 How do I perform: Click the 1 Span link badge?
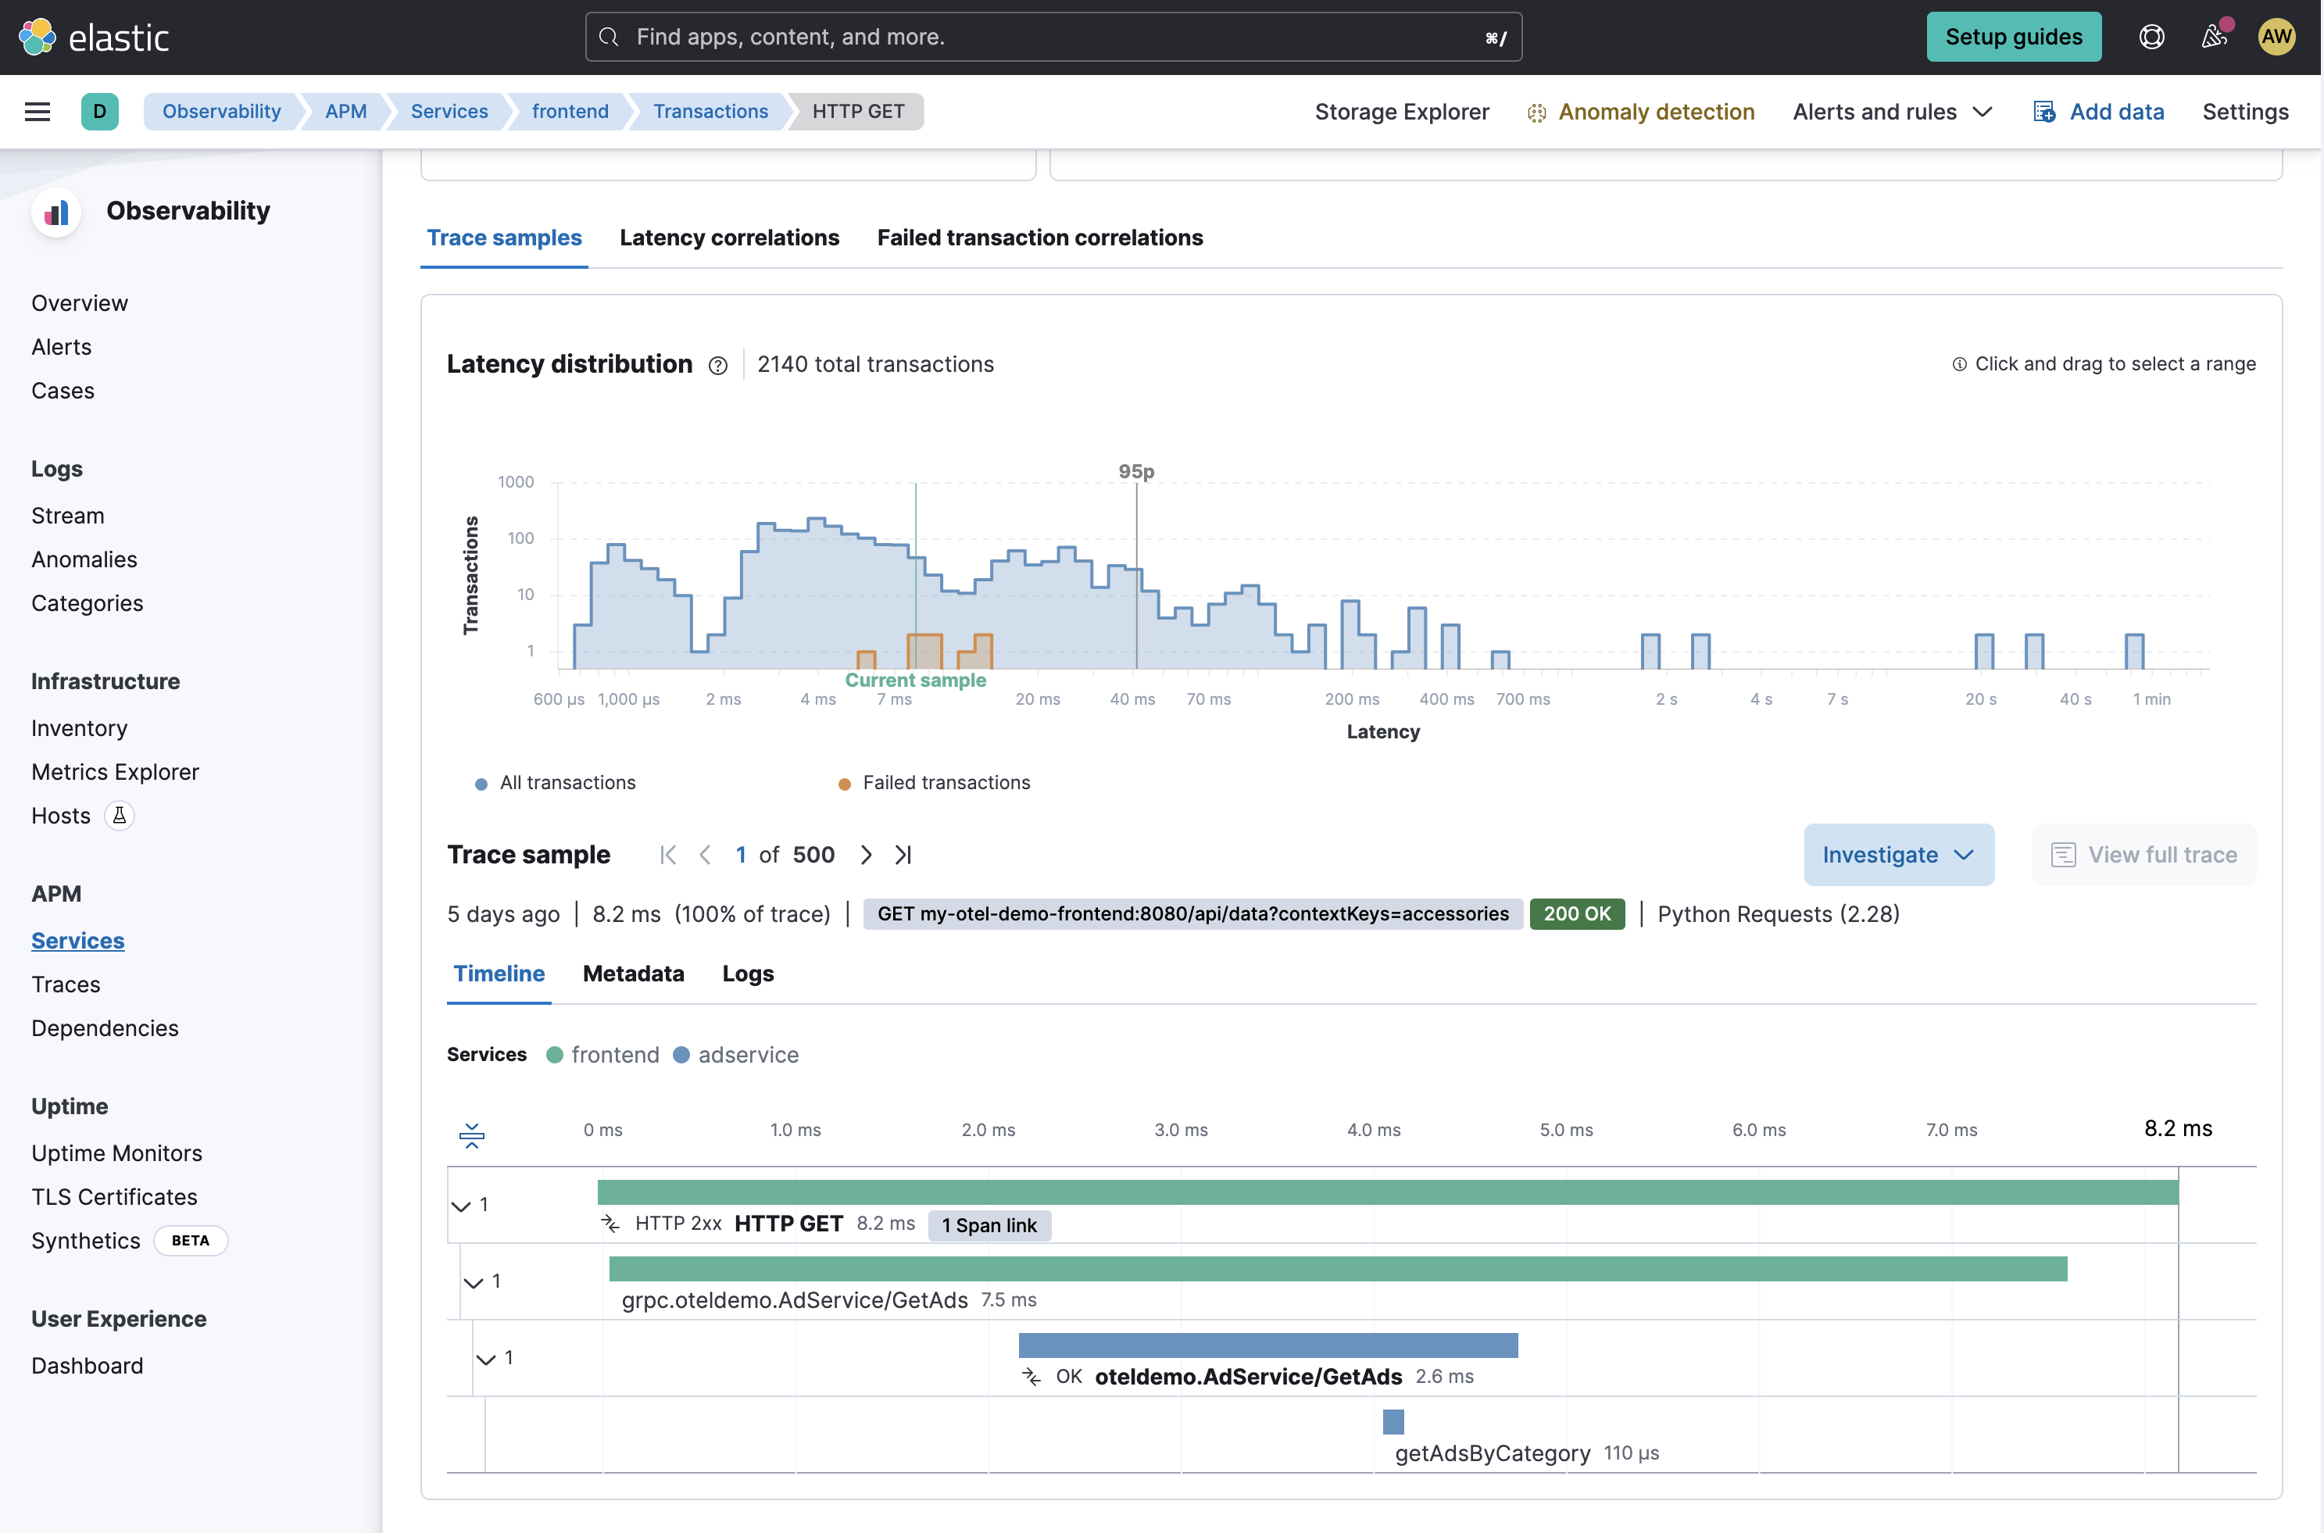click(989, 1225)
